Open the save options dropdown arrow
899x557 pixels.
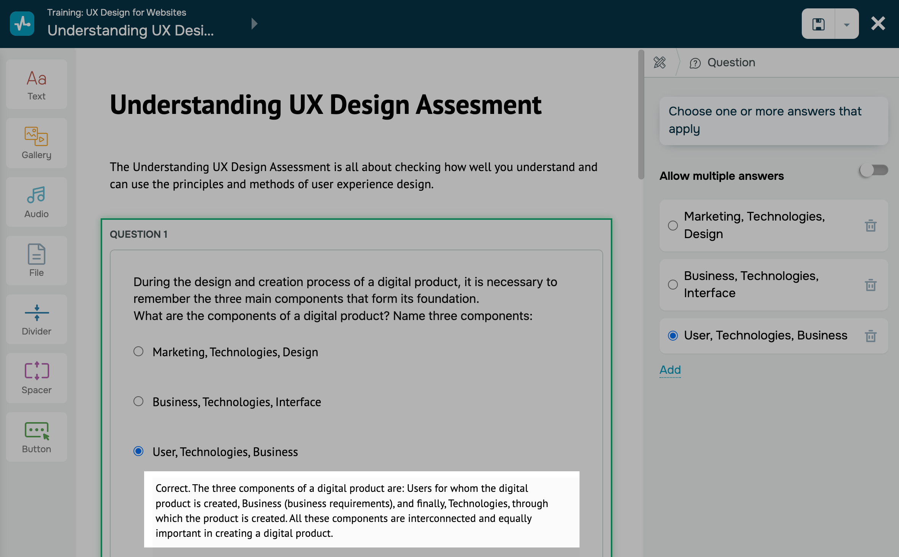pos(846,24)
